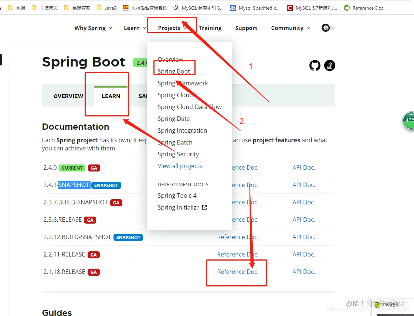Switch to the OVERVIEW tab
Screen dimensions: 414x316
(68, 96)
